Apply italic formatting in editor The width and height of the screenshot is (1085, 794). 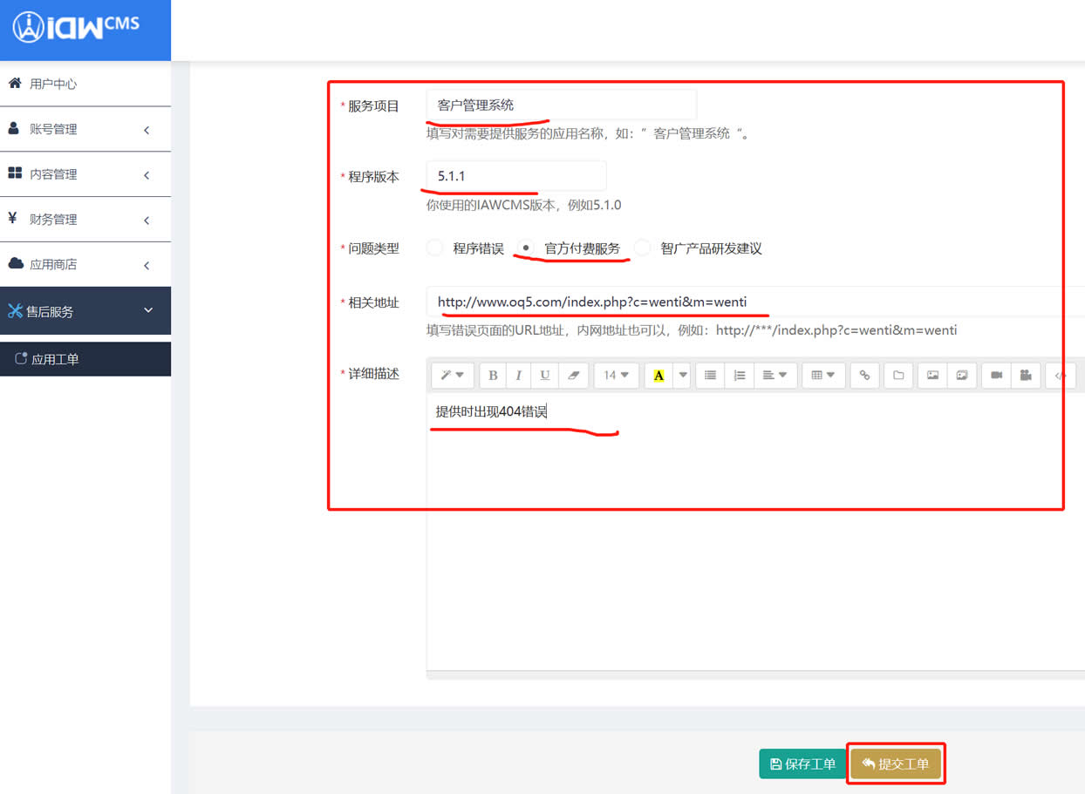(x=519, y=376)
